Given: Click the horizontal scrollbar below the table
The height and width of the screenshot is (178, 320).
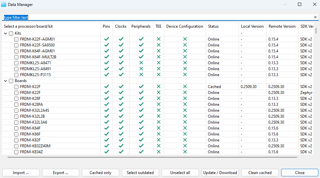Looking at the screenshot, I should 152,157.
